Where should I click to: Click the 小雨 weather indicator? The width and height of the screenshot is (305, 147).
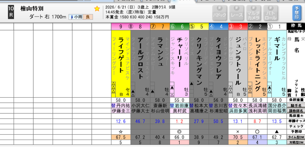76,17
